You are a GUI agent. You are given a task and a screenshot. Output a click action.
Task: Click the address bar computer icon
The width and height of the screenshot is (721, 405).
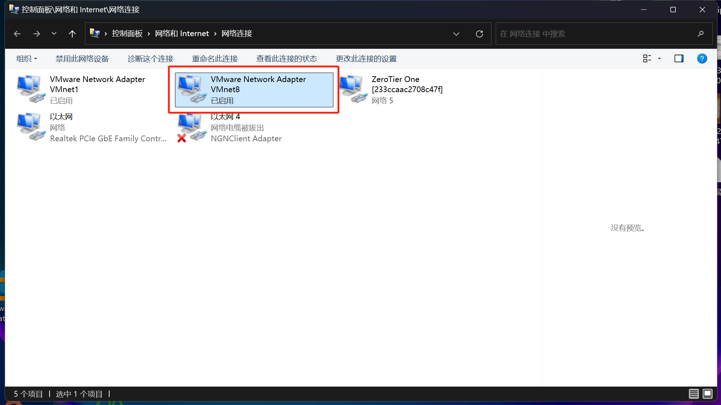pyautogui.click(x=95, y=33)
